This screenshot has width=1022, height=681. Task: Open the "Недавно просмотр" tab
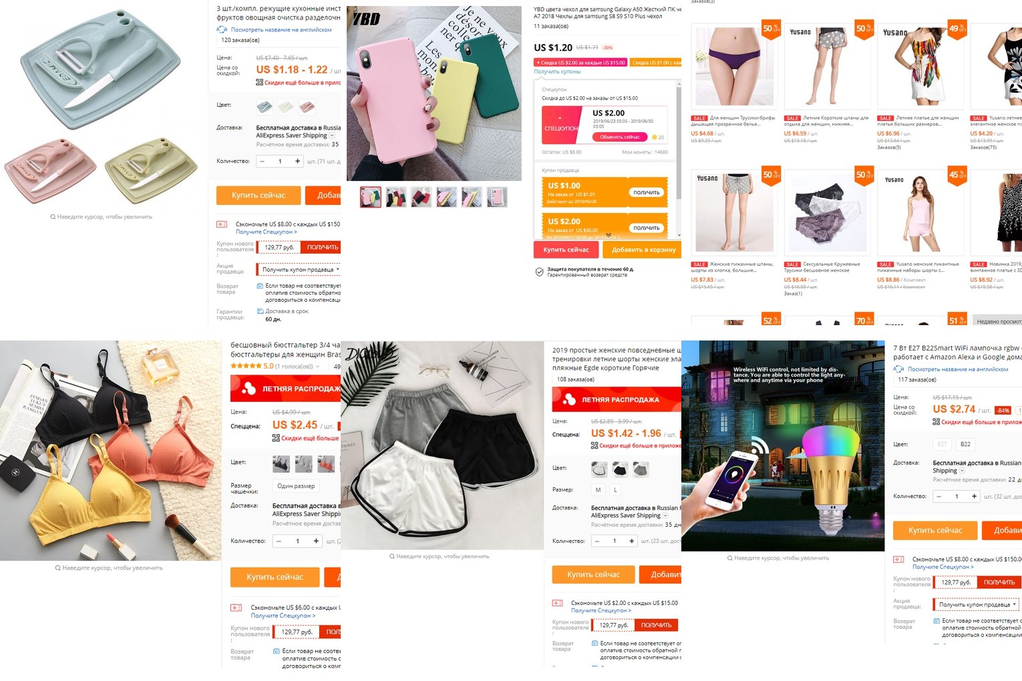point(997,321)
